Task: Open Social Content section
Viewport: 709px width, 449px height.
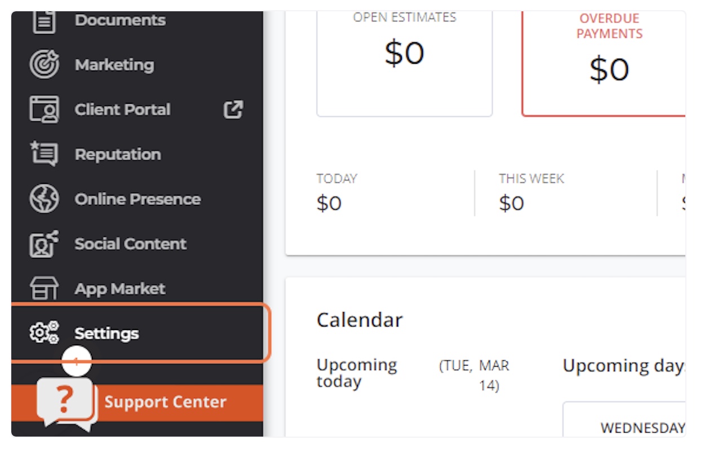Action: point(130,244)
